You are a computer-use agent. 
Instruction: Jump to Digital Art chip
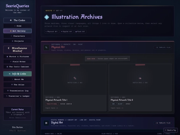[66, 32]
